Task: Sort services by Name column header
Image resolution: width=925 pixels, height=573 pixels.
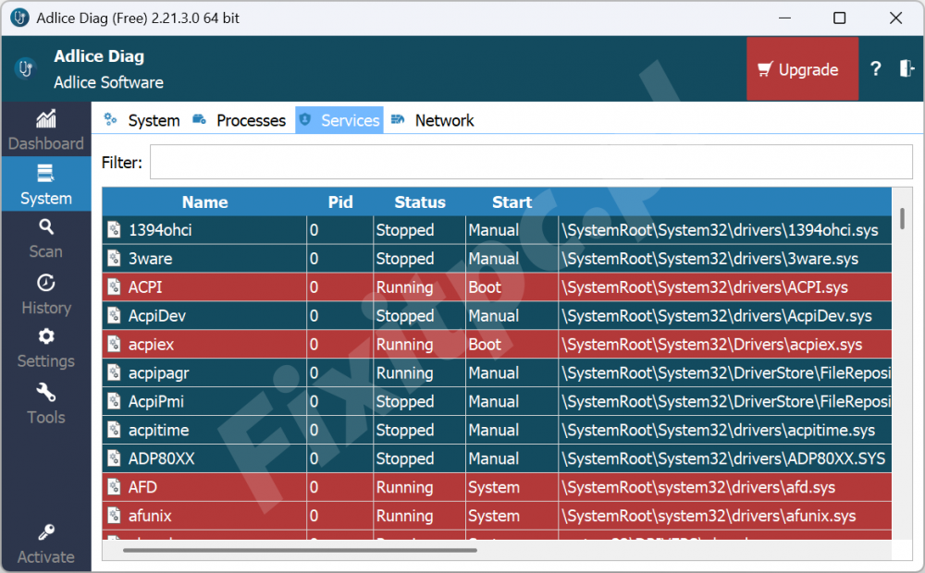Action: pos(204,202)
